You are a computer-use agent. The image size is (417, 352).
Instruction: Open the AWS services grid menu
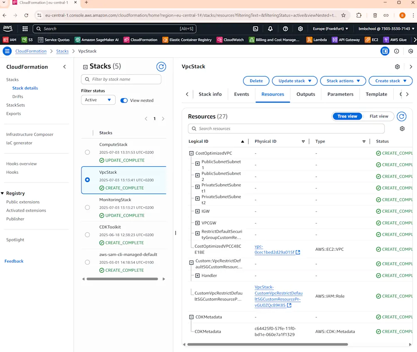24,29
